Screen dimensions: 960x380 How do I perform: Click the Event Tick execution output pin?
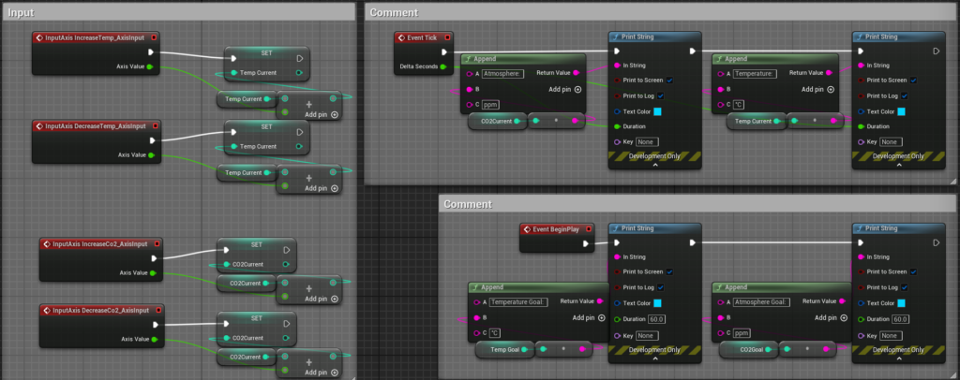click(x=445, y=52)
